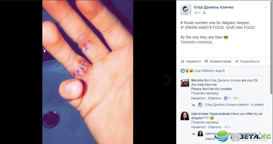Open the post options dropdown chevron
Viewport: 273px width, 144px height.
tap(266, 7)
